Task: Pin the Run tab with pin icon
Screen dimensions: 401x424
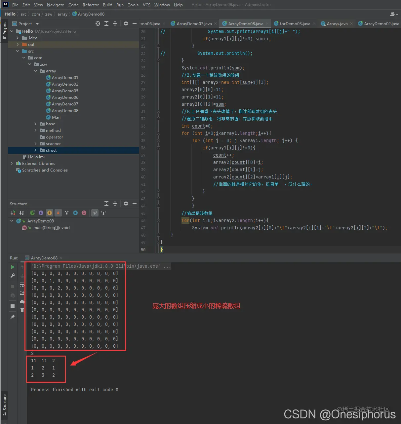Action: click(13, 317)
